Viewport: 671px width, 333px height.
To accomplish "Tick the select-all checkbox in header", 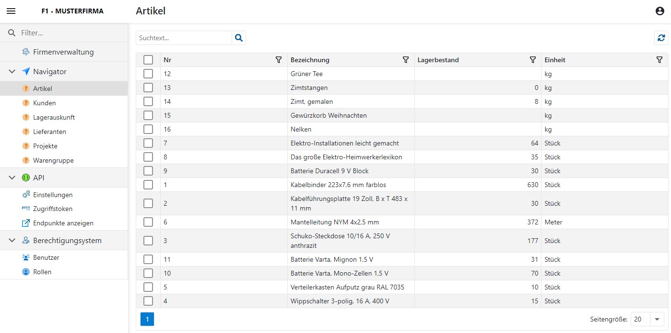I will pyautogui.click(x=148, y=60).
